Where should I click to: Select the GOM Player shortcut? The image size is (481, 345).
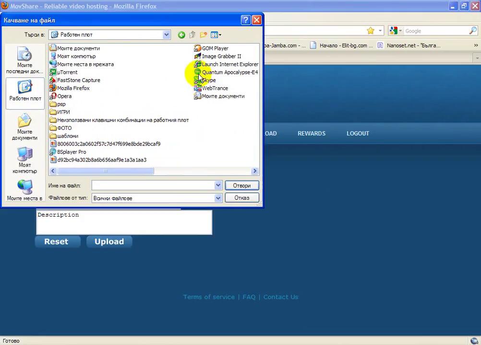pos(215,48)
